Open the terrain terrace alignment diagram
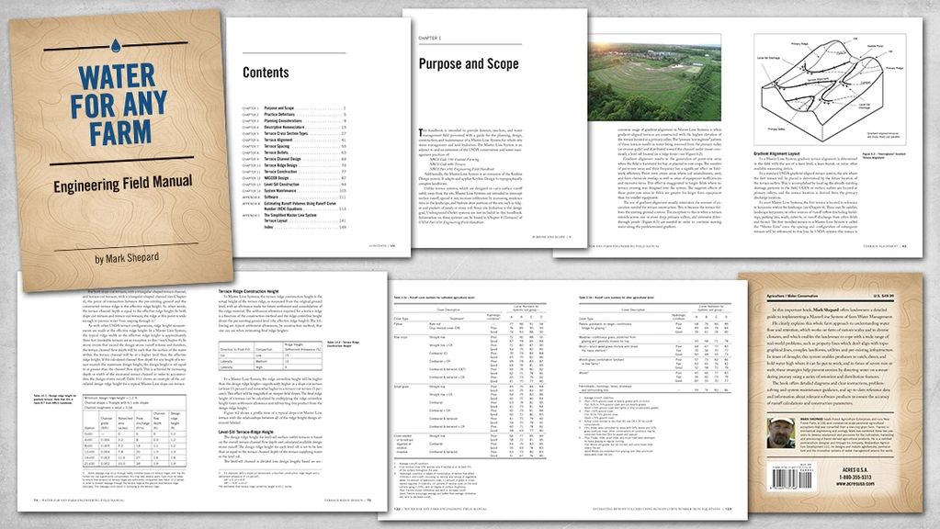 point(830,89)
